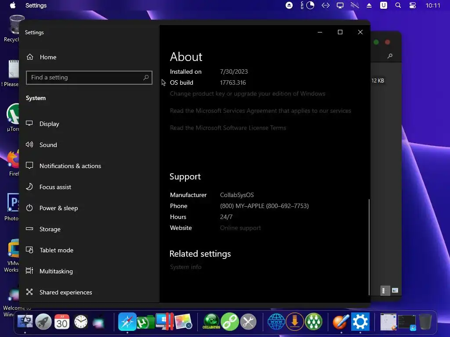Open the wrench and screwdriver tools icon
The image size is (450, 337).
[248, 322]
